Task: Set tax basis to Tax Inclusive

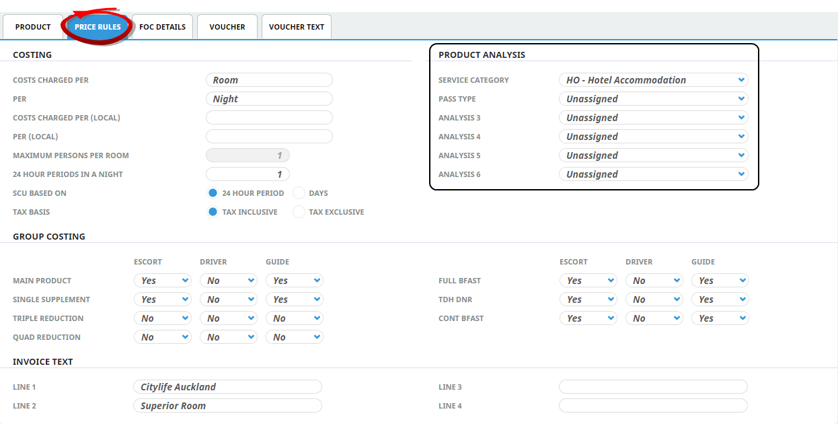Action: [213, 212]
